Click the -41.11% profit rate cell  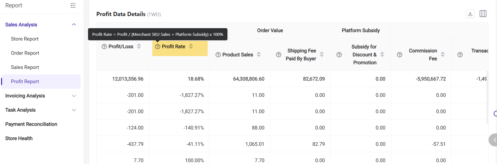point(195,144)
